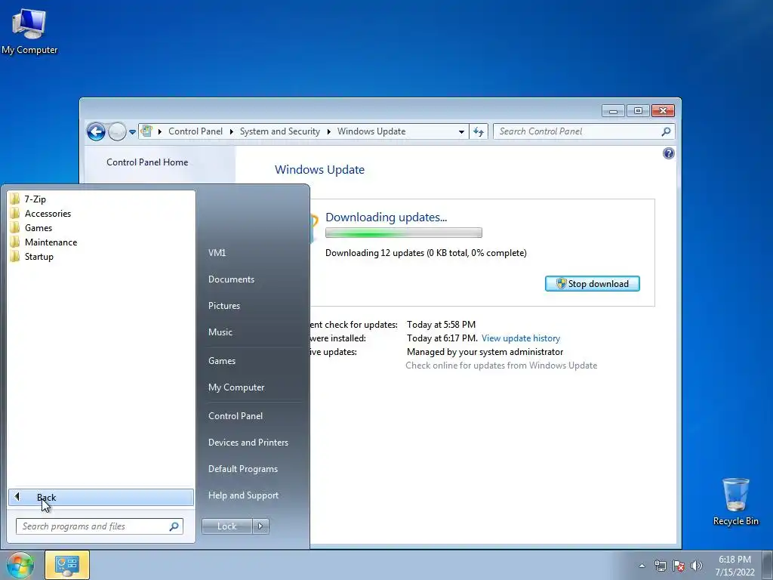Maximize the Control Panel window
The width and height of the screenshot is (773, 580).
pos(638,111)
